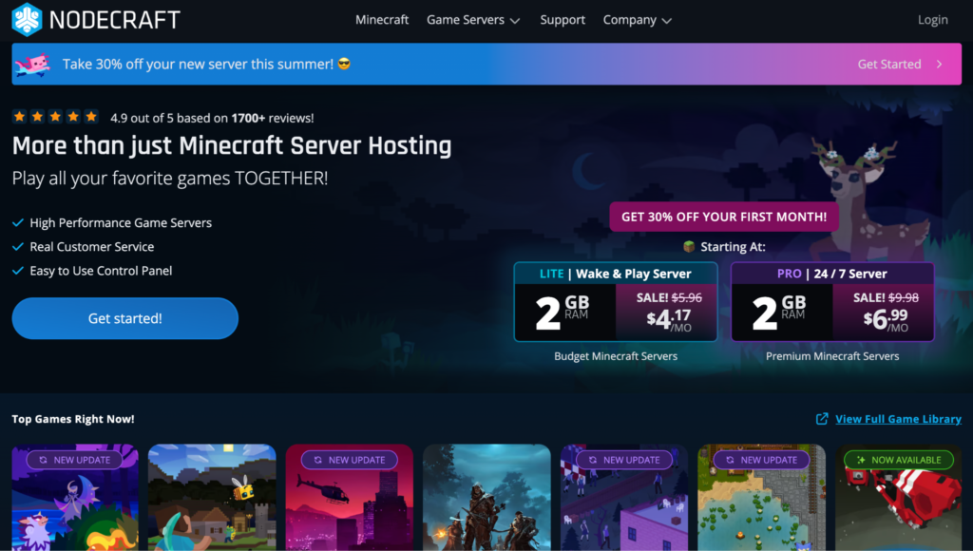Click the Nodecraft hexagon logo icon
The height and width of the screenshot is (551, 973).
tap(27, 19)
